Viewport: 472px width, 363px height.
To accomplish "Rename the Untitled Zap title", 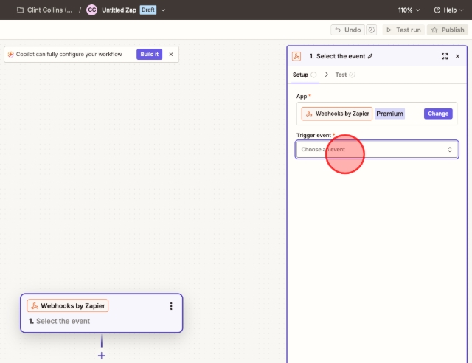I will point(119,10).
